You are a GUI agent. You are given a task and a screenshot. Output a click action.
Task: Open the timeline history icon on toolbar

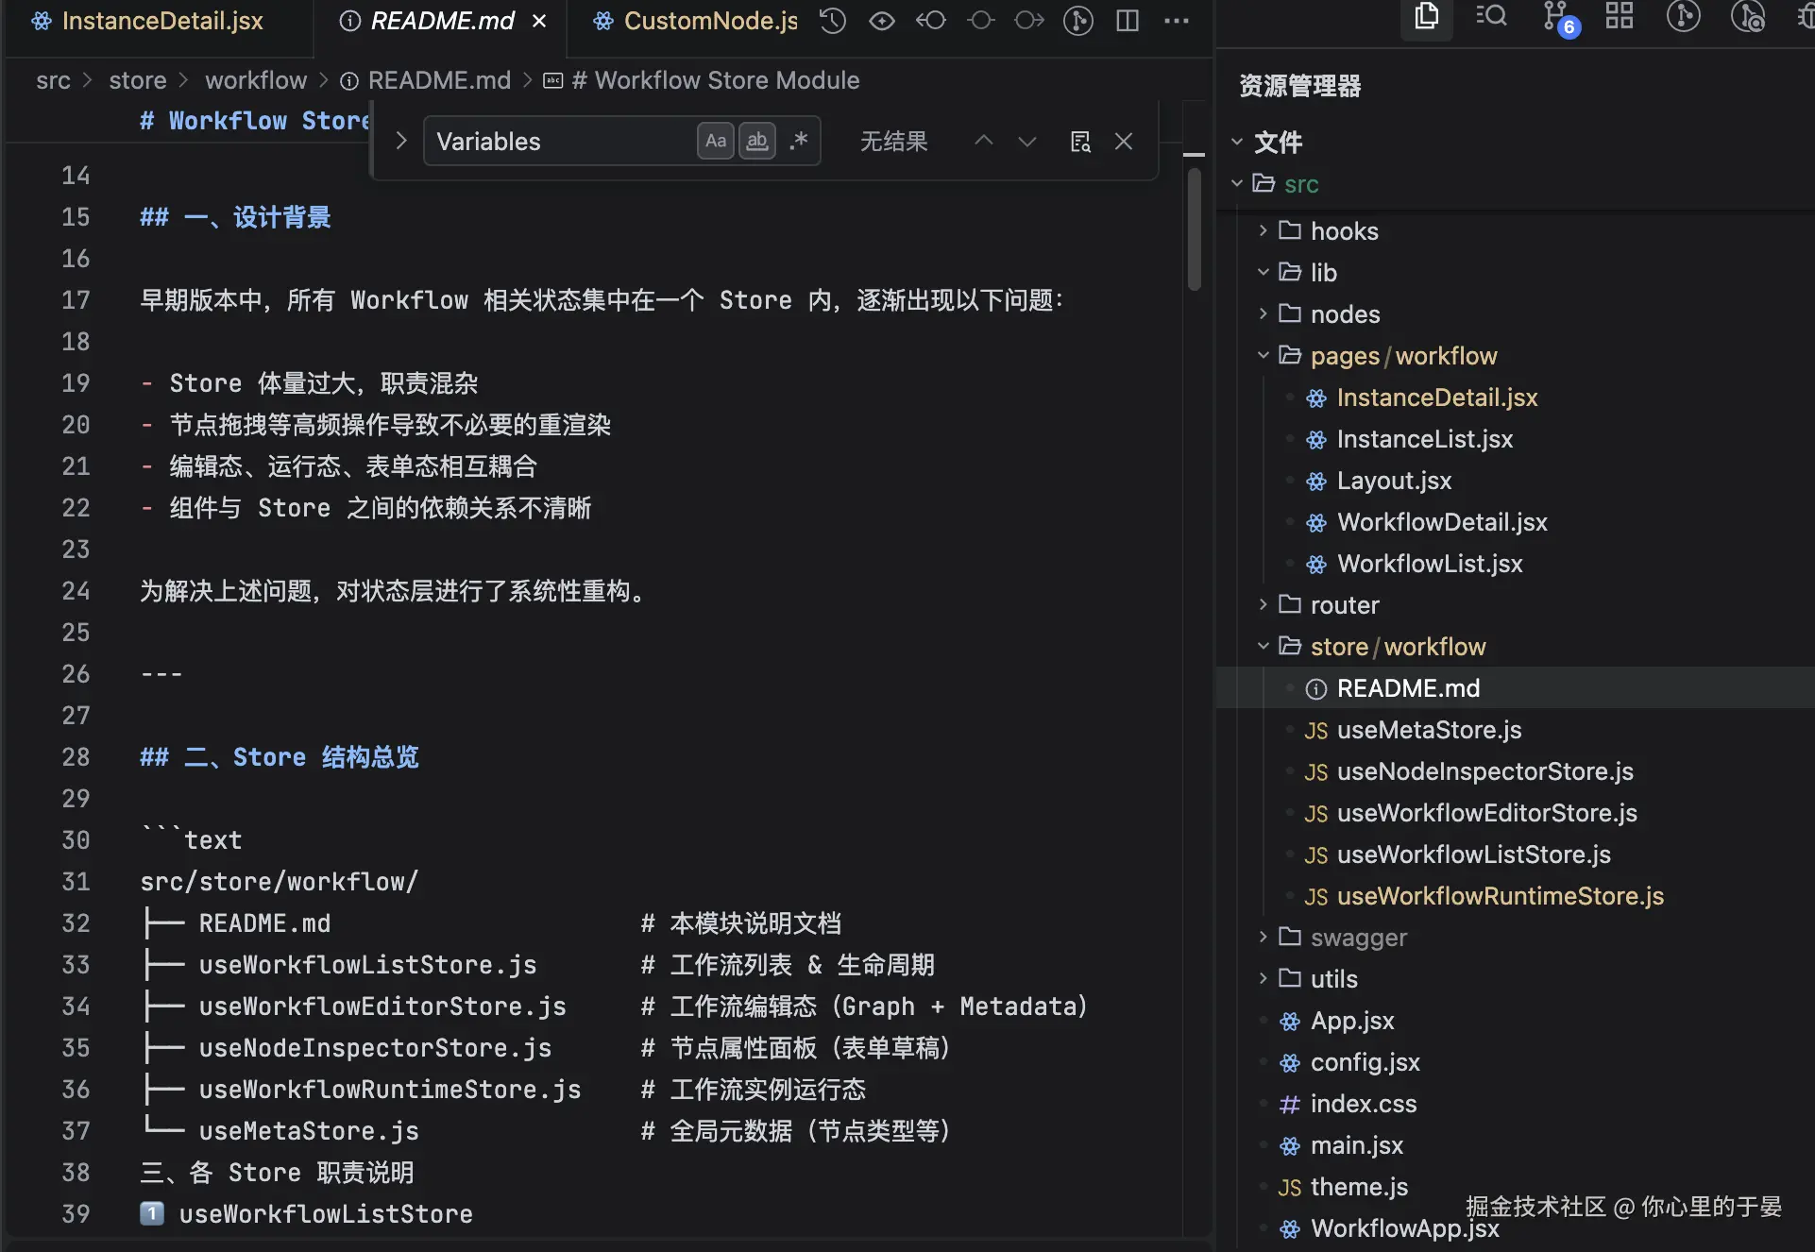coord(832,20)
